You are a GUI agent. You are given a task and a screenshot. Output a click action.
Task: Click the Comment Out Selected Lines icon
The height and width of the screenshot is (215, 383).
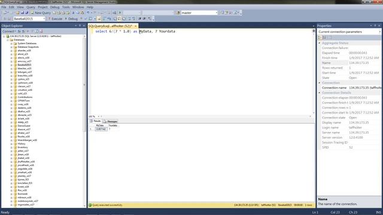coord(130,19)
